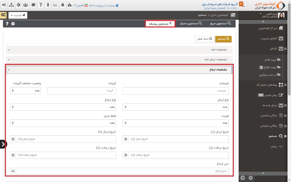Click the yellow جستجو search button
291x182 pixels.
coord(223,39)
